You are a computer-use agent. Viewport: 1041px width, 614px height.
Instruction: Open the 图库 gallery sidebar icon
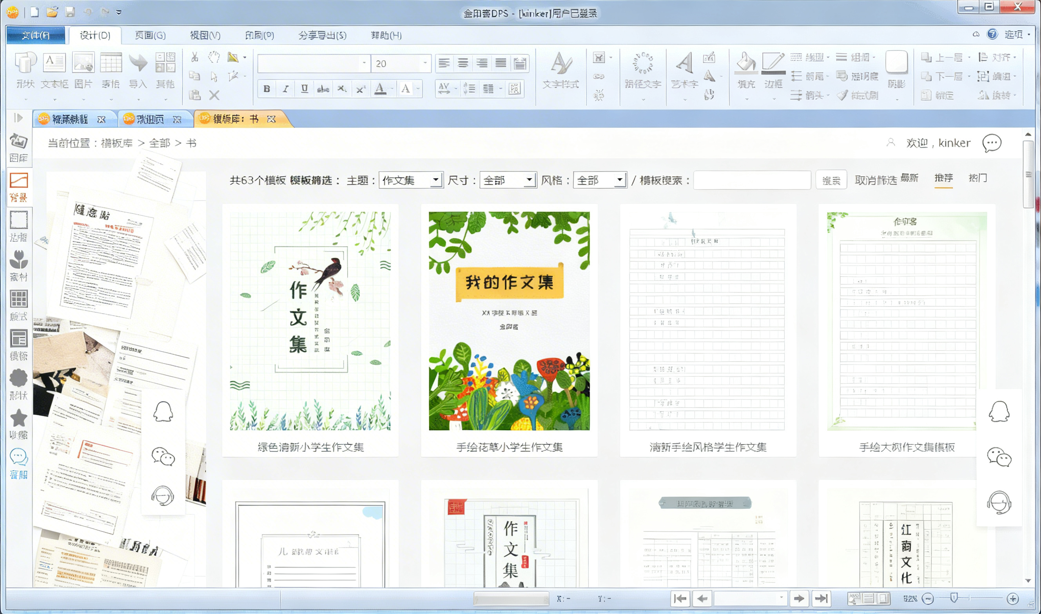[19, 148]
